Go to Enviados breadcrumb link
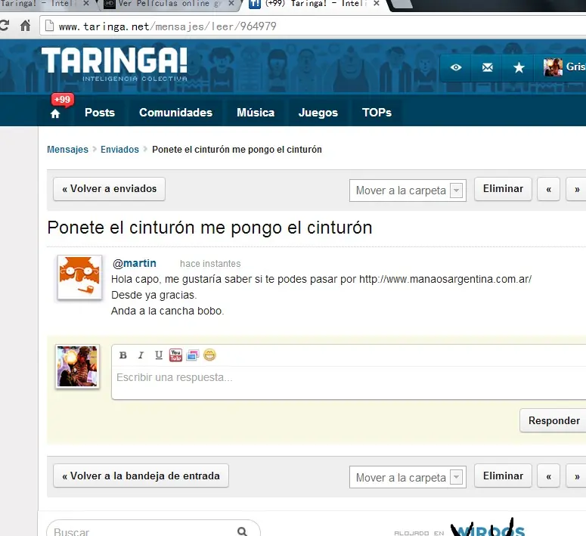This screenshot has width=586, height=536. [x=119, y=150]
